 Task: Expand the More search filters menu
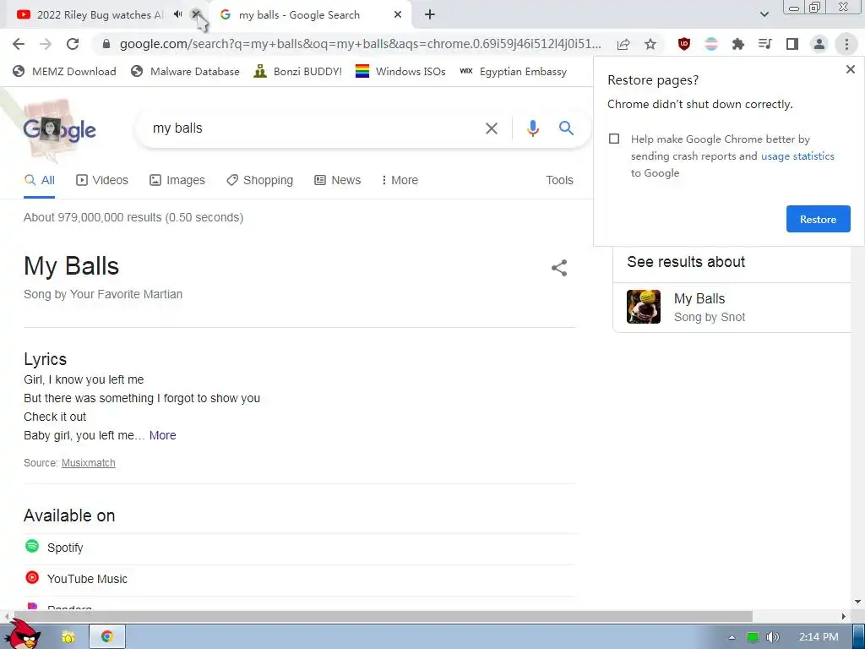[400, 181]
